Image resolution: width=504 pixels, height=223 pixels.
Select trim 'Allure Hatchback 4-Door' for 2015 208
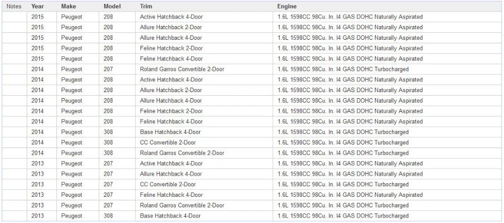click(171, 38)
